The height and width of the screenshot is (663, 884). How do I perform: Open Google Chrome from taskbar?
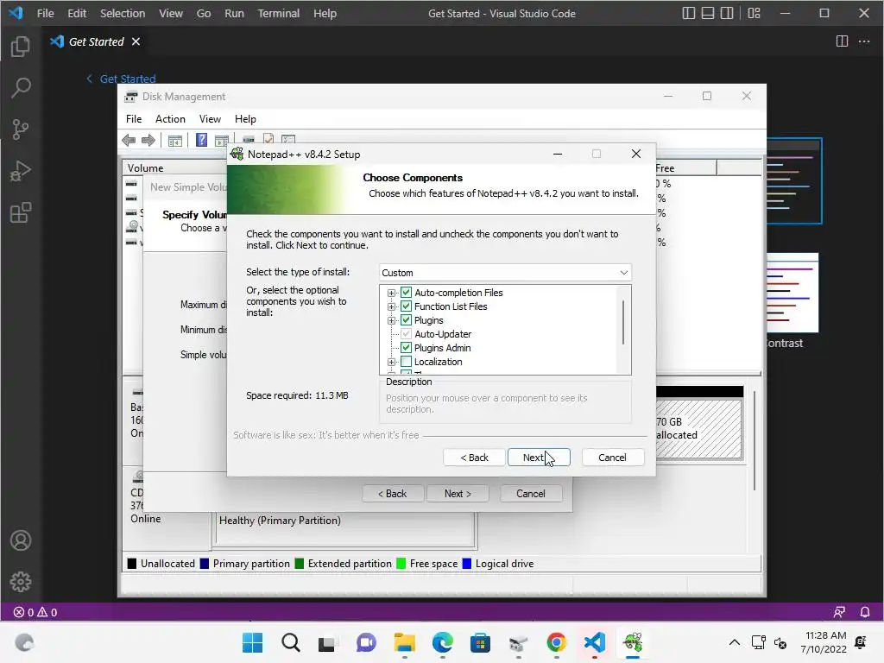(x=557, y=642)
